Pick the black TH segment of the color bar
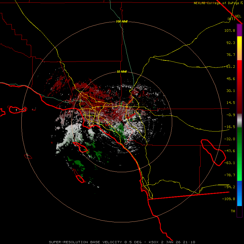 [239, 211]
